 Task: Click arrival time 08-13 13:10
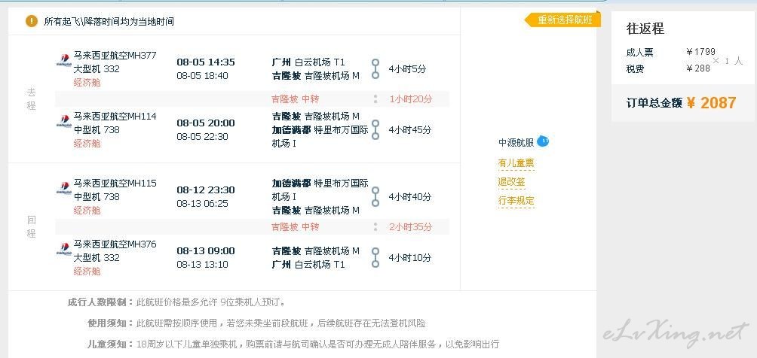pos(202,265)
